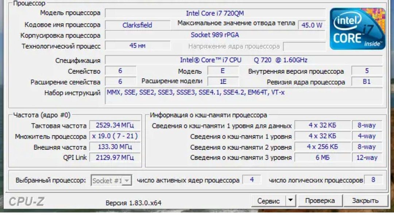Select the Intel Core i7 CPU Q 720 specification
394x215 pixels.
(x=244, y=60)
